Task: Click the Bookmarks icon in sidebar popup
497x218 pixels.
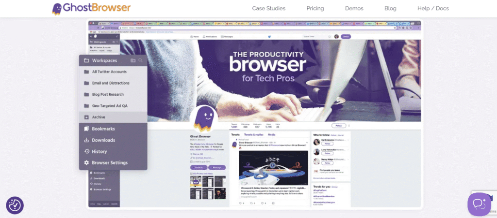Action: [x=86, y=129]
